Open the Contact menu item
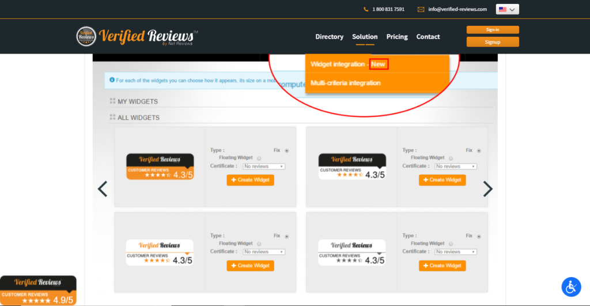 (428, 36)
